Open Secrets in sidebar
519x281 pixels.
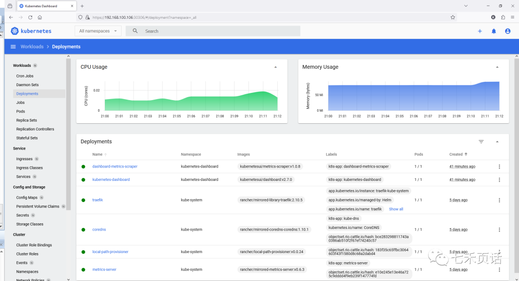tap(23, 215)
